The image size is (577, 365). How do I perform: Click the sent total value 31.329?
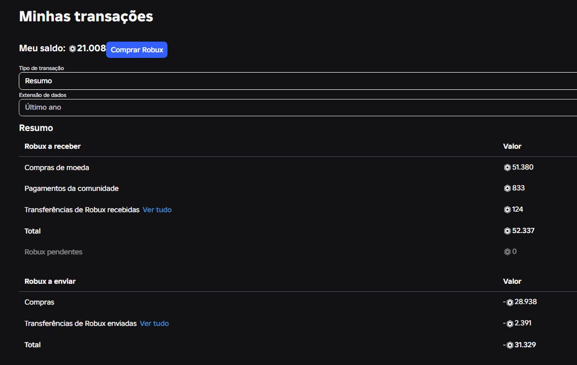pyautogui.click(x=525, y=345)
